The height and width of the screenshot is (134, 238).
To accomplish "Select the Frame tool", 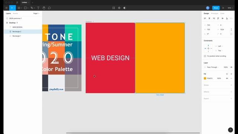I will [19, 8].
